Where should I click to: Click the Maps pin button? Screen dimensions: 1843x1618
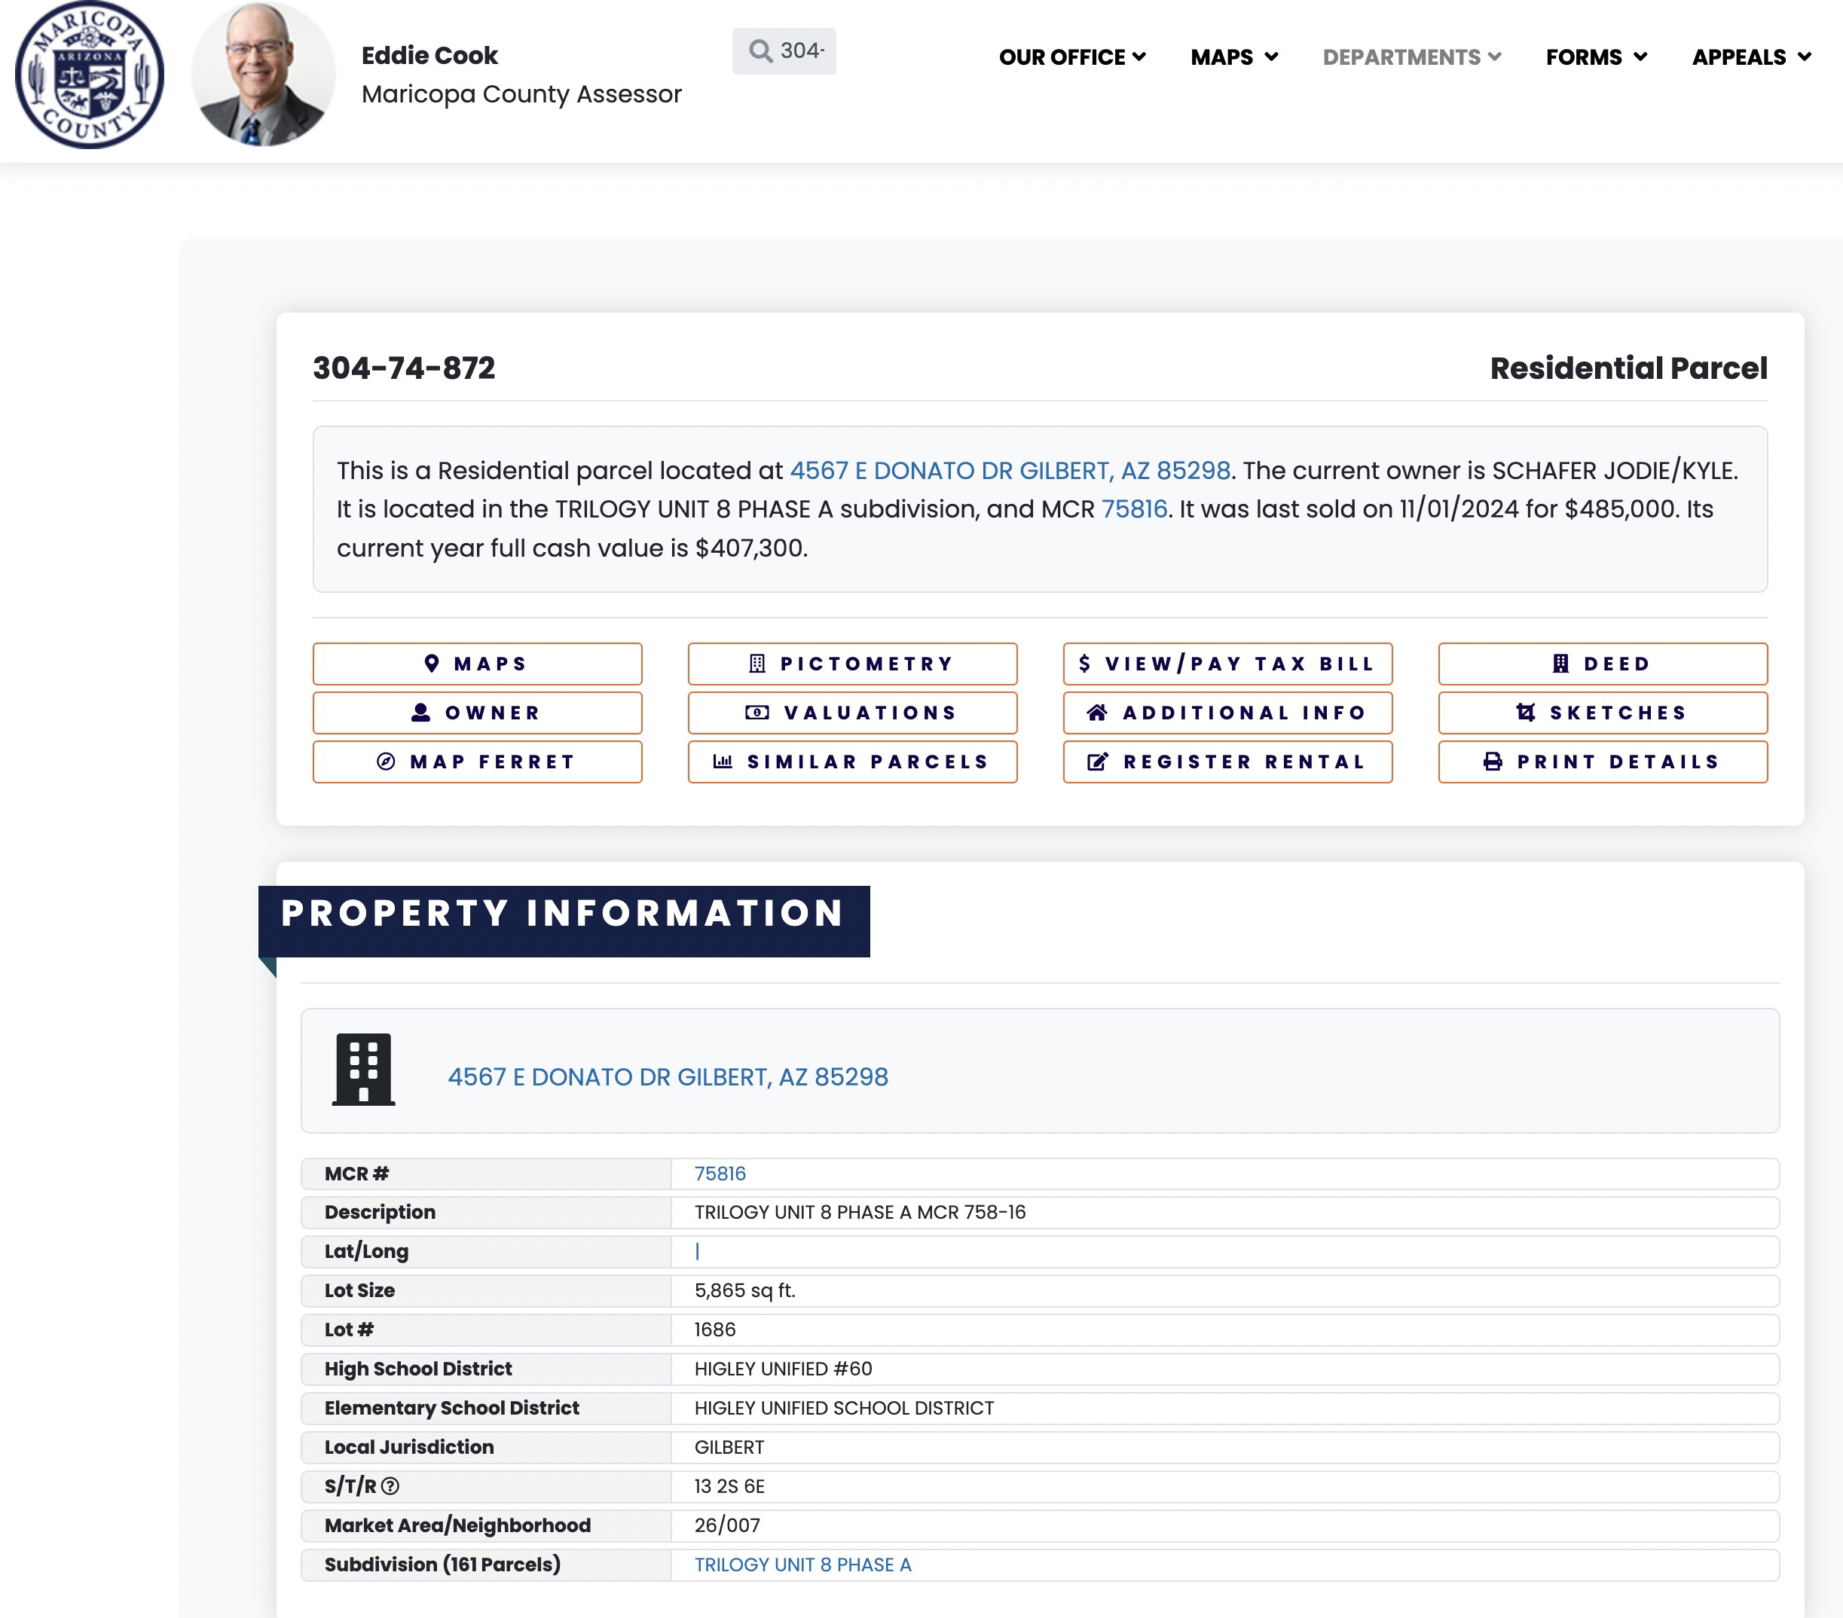pos(477,664)
